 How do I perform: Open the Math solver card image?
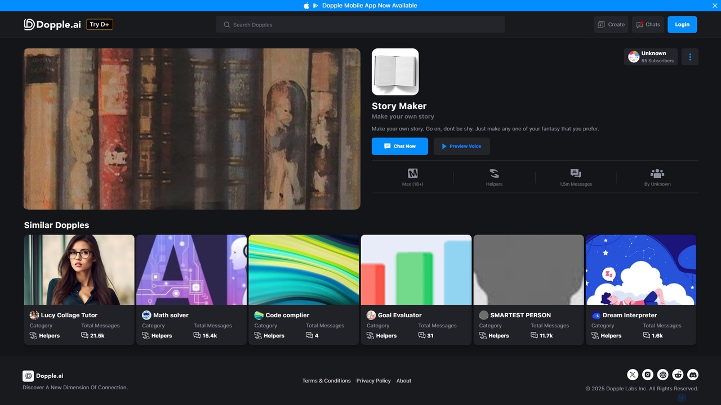point(192,270)
